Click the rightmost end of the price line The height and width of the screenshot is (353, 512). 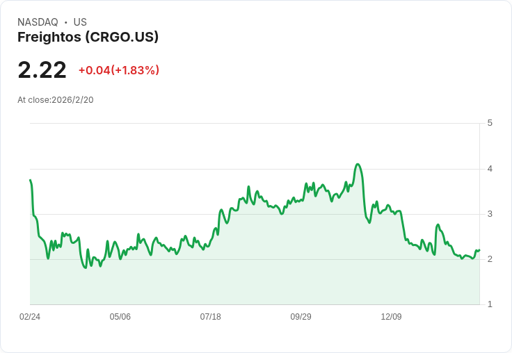(x=479, y=250)
